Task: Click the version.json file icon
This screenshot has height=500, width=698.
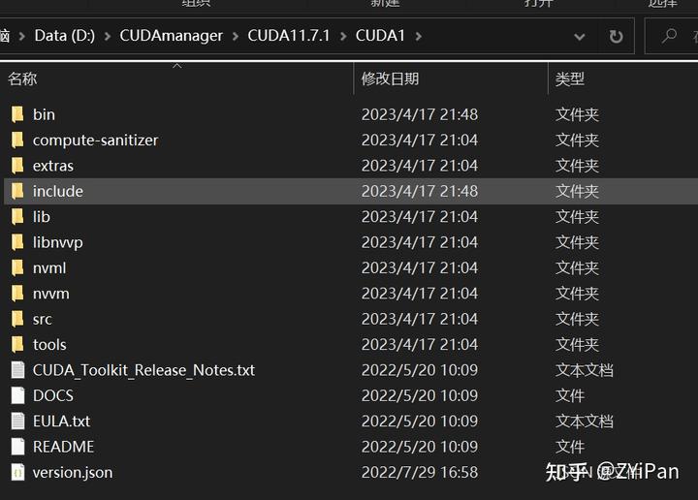Action: [17, 473]
